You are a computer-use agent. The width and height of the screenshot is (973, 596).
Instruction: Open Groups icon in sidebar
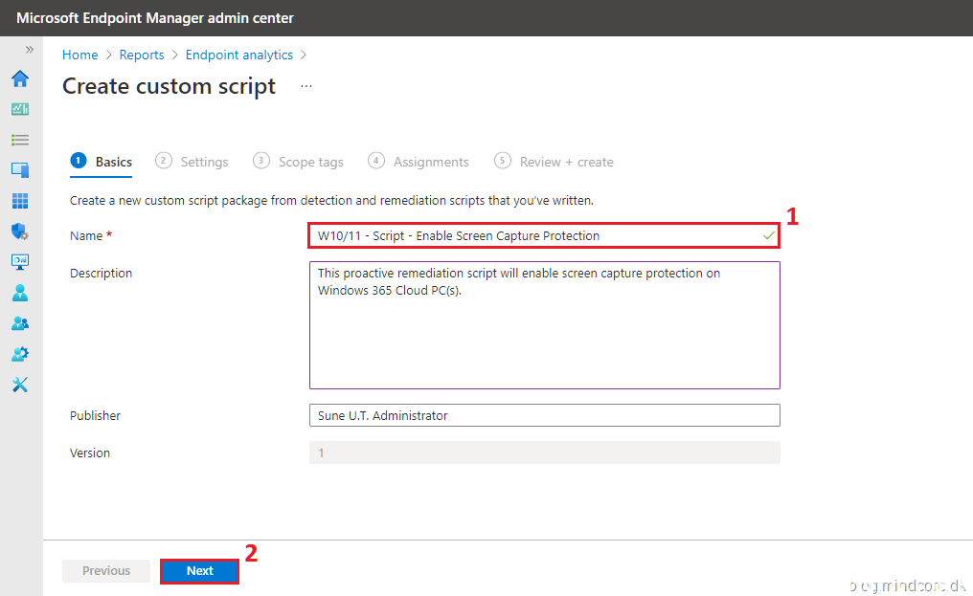(19, 323)
